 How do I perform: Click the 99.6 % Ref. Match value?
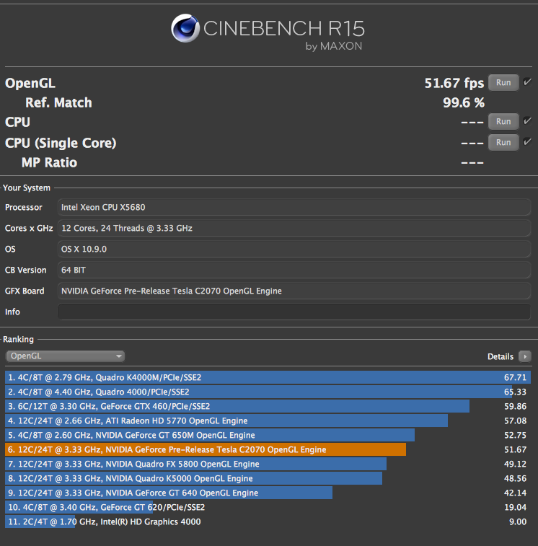pos(464,102)
